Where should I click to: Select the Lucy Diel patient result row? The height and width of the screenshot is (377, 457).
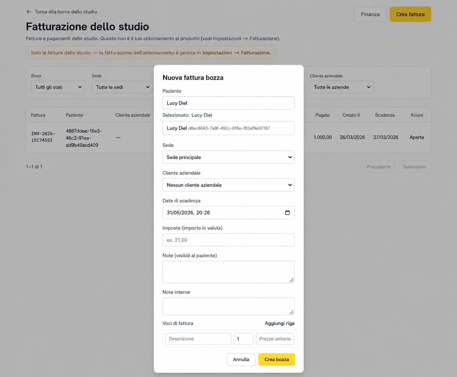[228, 128]
